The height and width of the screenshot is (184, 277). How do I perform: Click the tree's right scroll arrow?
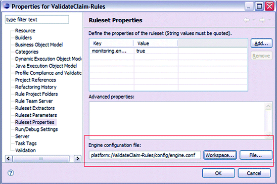pos(77,158)
